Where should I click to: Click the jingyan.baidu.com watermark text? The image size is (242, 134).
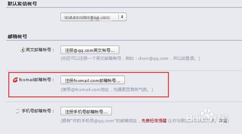pyautogui.click(x=207, y=125)
